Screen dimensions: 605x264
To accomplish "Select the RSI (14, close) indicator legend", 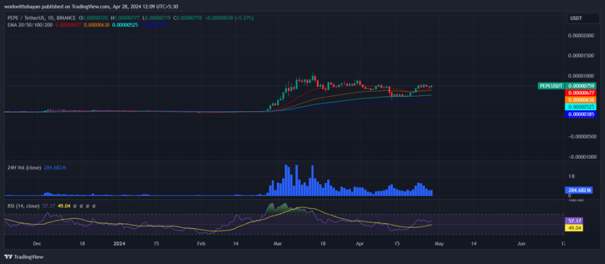I will pos(24,206).
